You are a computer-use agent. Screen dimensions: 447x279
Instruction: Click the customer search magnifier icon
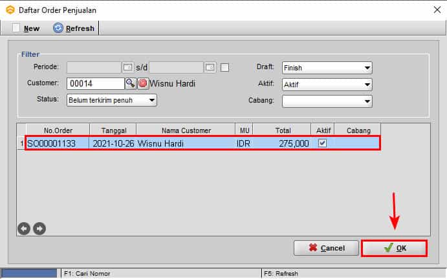(130, 83)
